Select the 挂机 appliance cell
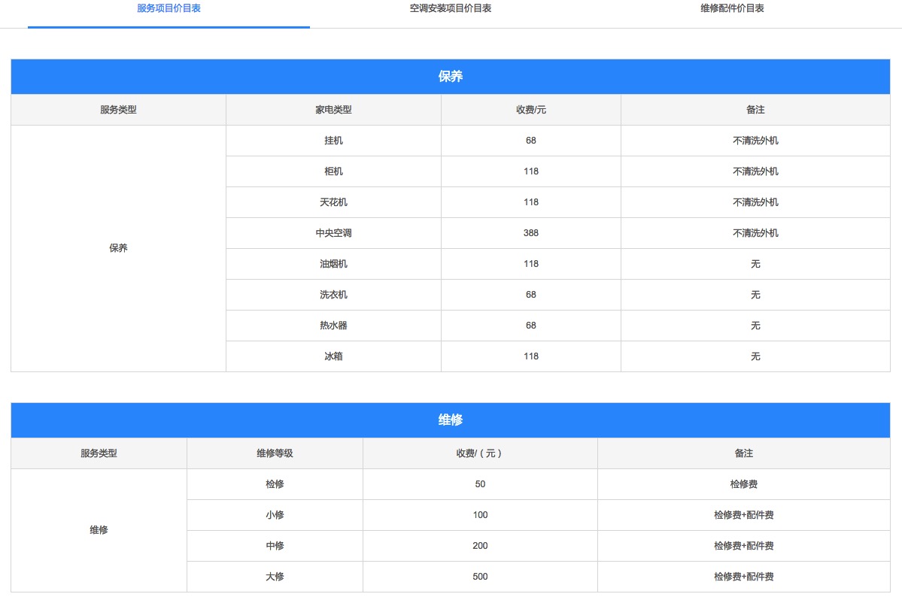 333,141
